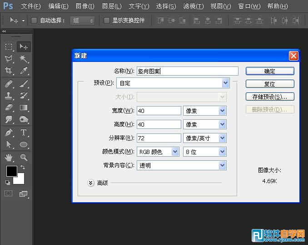Select the Eraser tool
308x245 pixels.
[9, 107]
